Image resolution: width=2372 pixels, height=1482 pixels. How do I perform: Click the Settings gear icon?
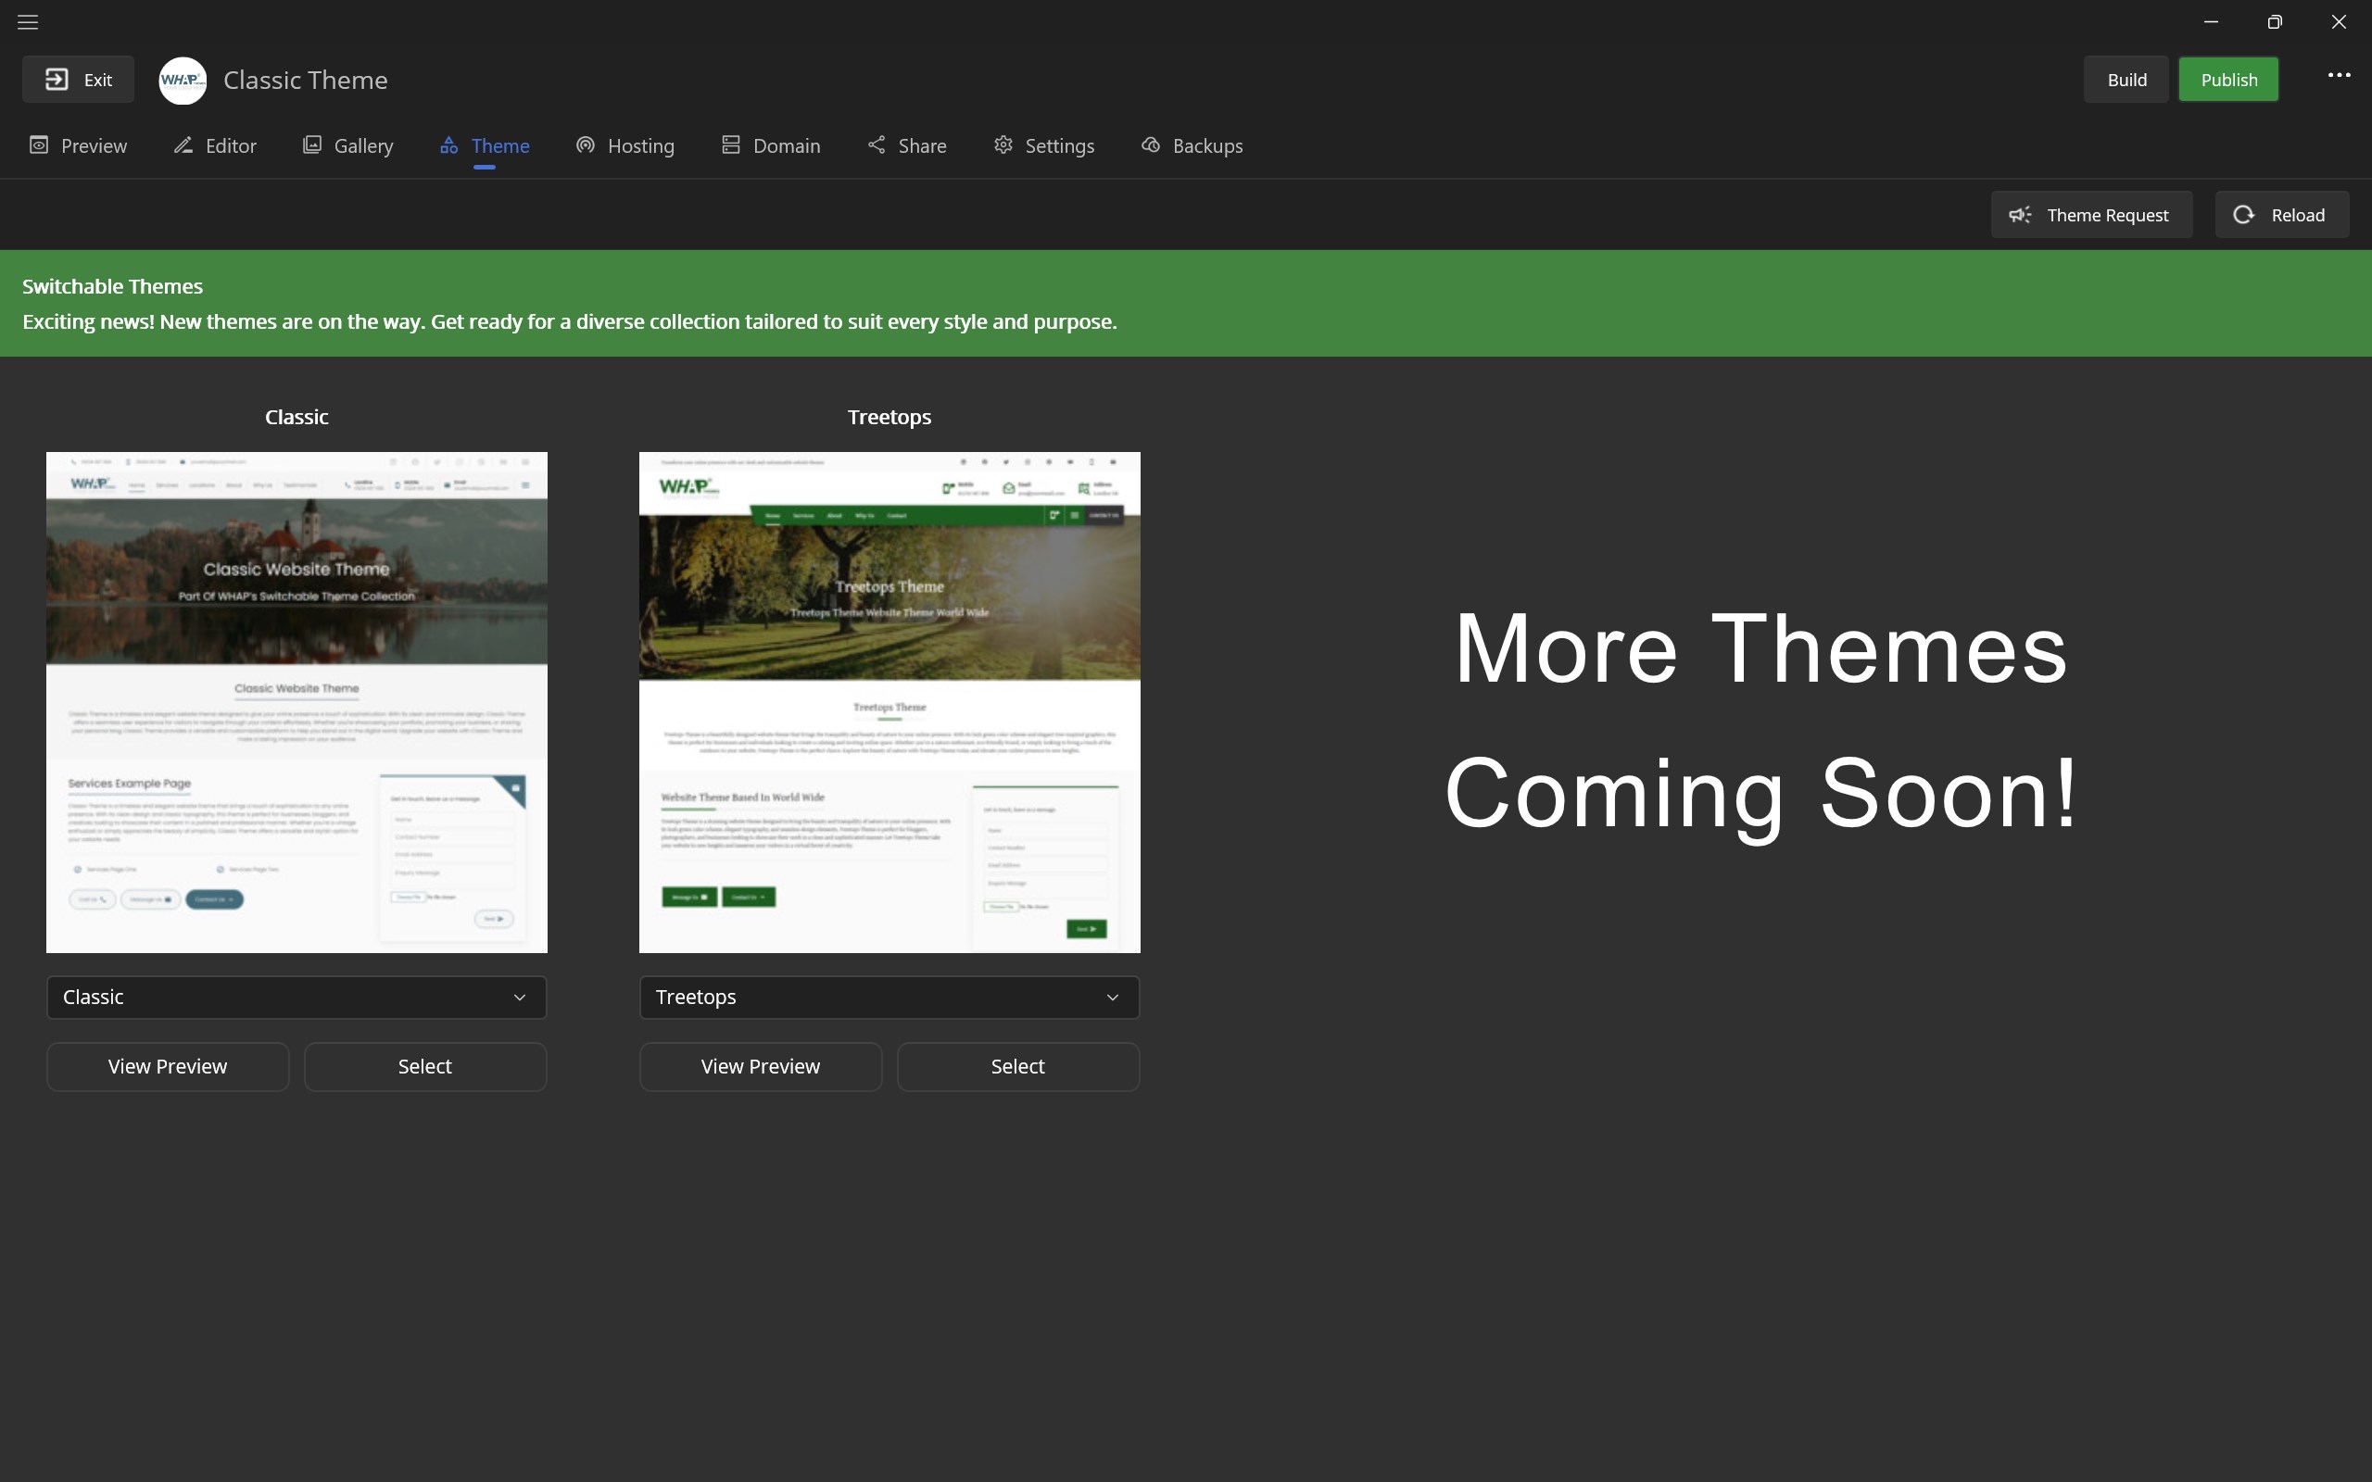(x=1003, y=145)
